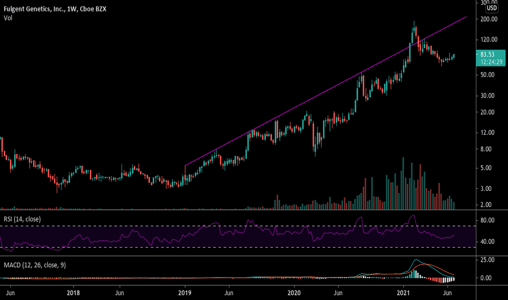The height and width of the screenshot is (300, 508).
Task: Click the MACD 25.00 scale label
Action: pos(487,260)
